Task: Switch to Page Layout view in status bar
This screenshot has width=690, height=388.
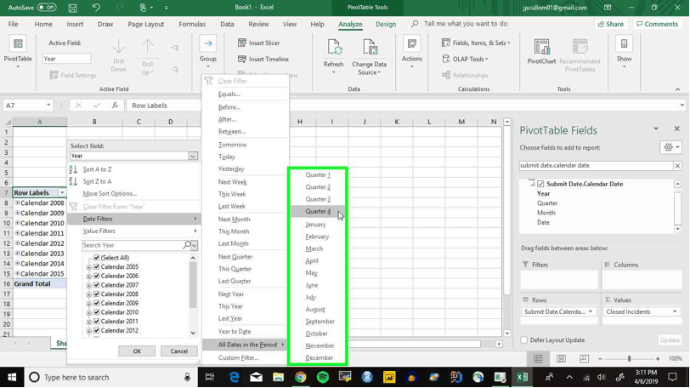Action: [561, 359]
